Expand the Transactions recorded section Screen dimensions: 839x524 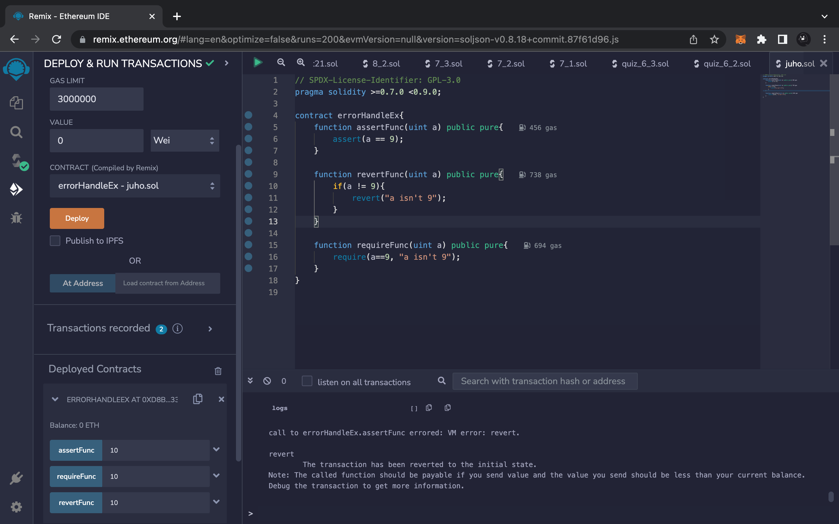tap(210, 328)
